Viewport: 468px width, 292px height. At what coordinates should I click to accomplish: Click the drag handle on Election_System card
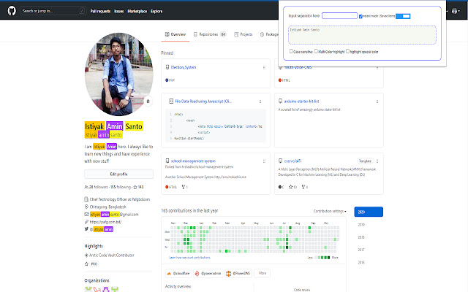coord(263,67)
